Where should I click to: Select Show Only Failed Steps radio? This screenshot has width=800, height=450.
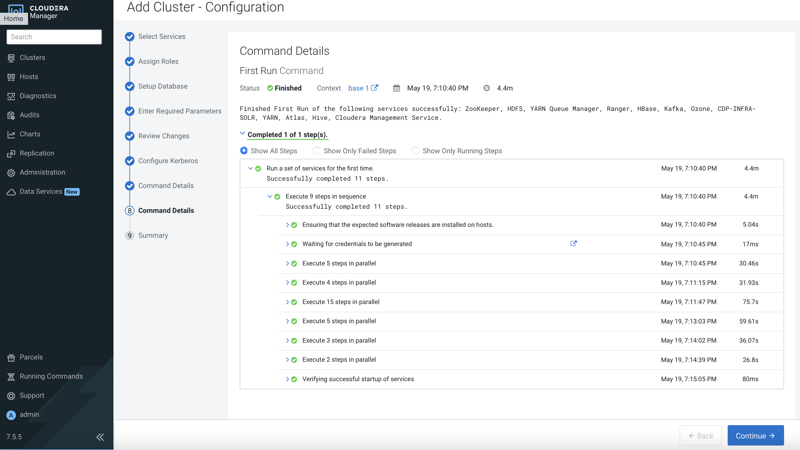pos(317,151)
